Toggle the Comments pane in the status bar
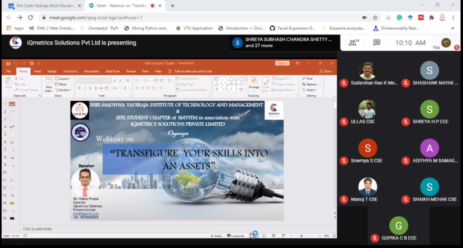 (x=236, y=236)
